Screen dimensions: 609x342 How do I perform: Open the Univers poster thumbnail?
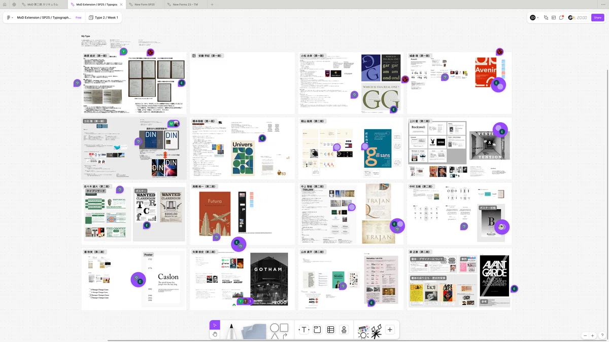point(243,158)
